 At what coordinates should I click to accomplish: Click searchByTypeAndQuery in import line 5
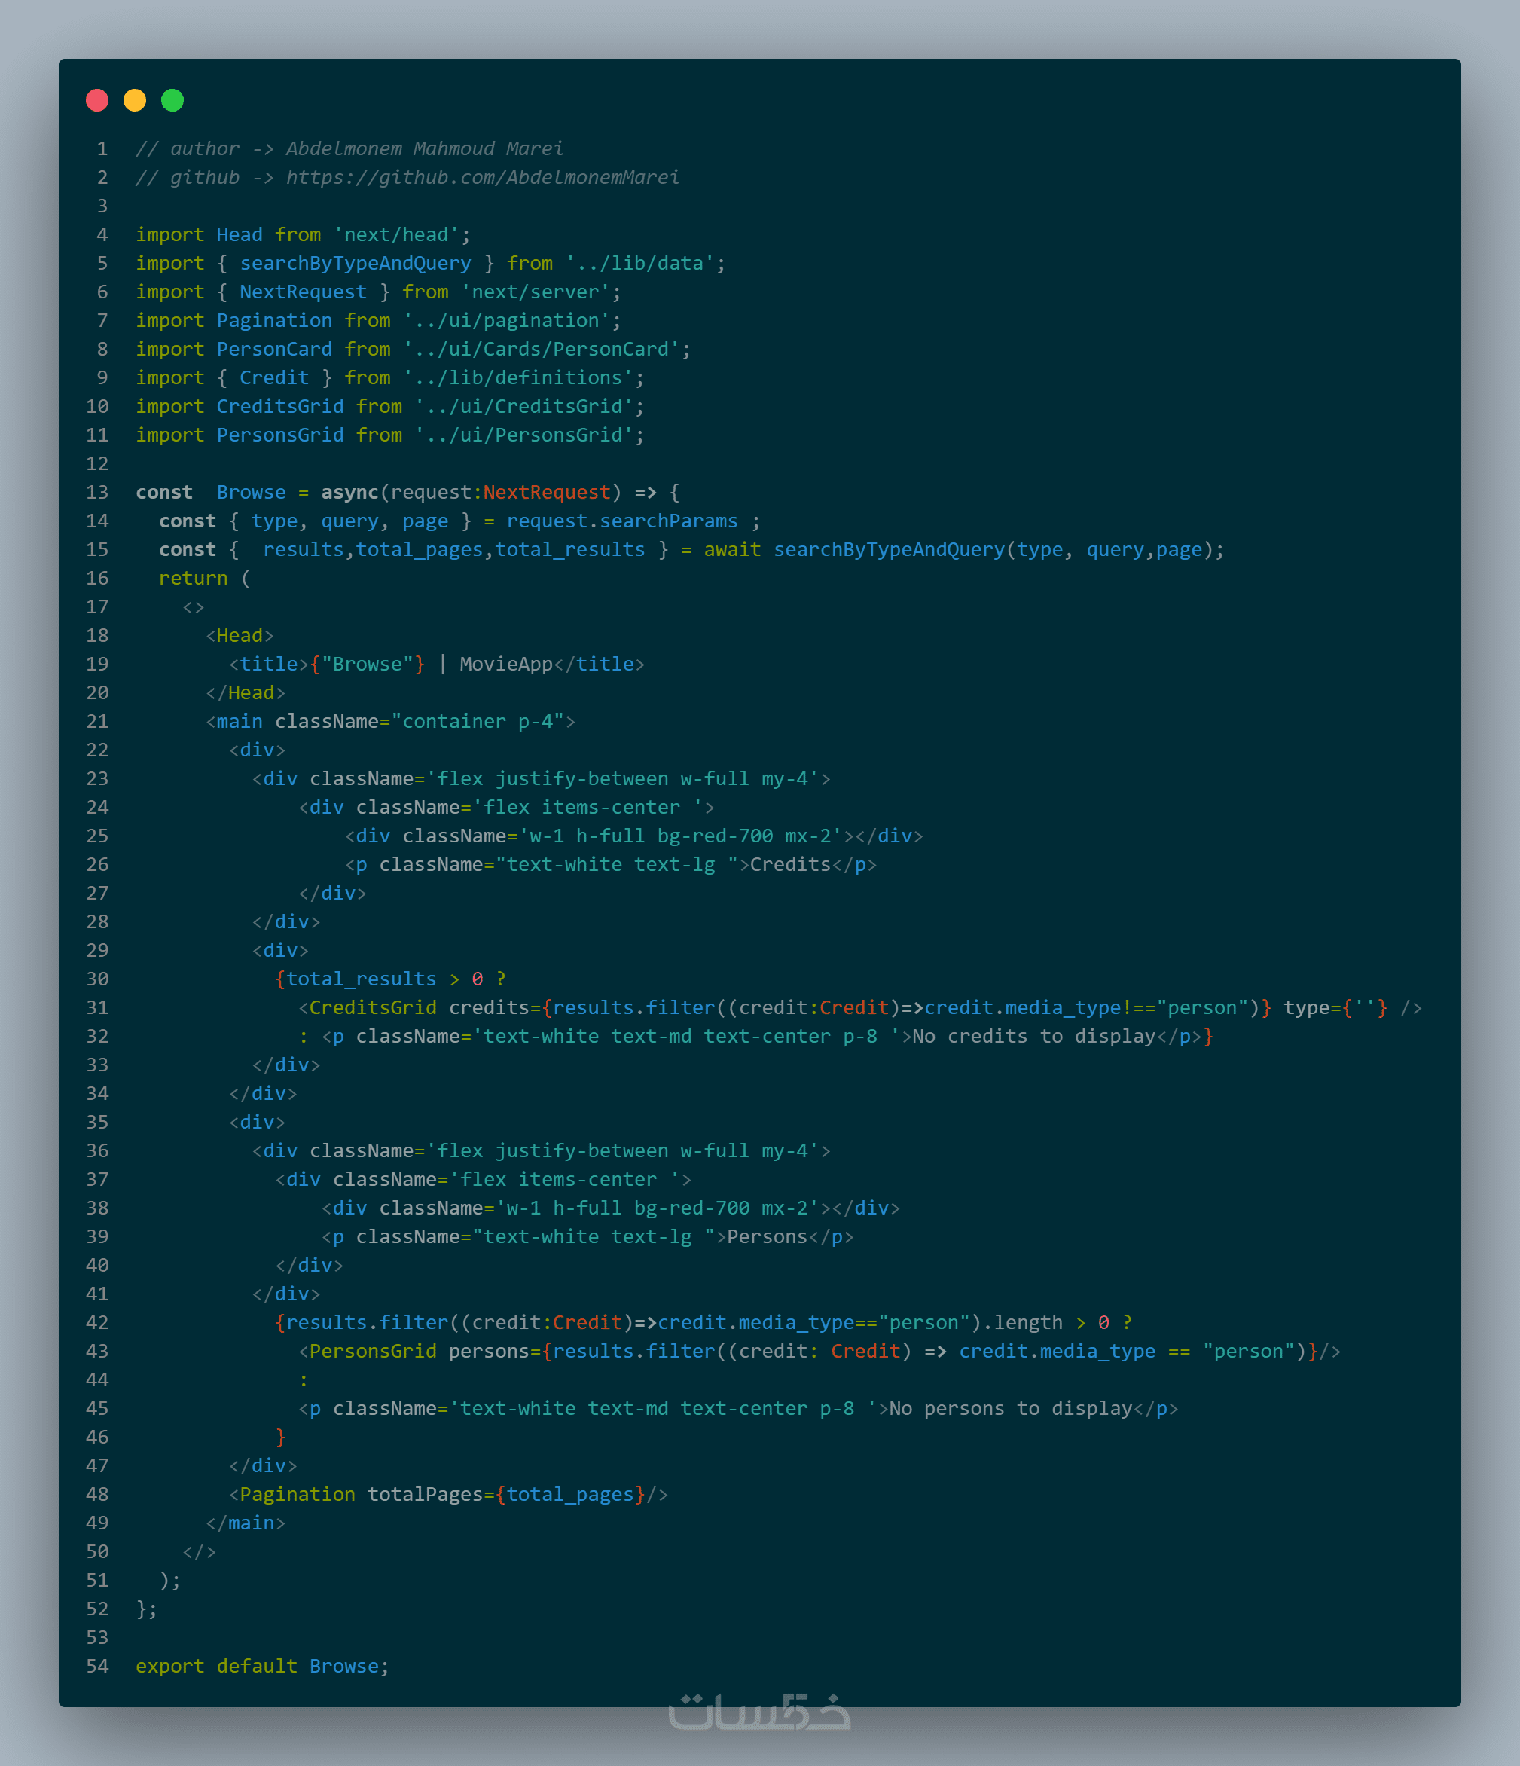pyautogui.click(x=356, y=264)
